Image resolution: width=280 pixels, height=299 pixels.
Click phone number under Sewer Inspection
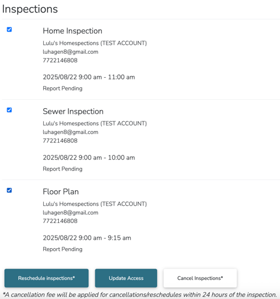[60, 141]
